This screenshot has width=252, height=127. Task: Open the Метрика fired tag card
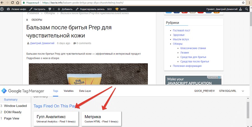point(101,119)
